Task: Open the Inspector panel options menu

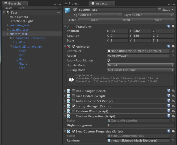Action: click(173, 4)
